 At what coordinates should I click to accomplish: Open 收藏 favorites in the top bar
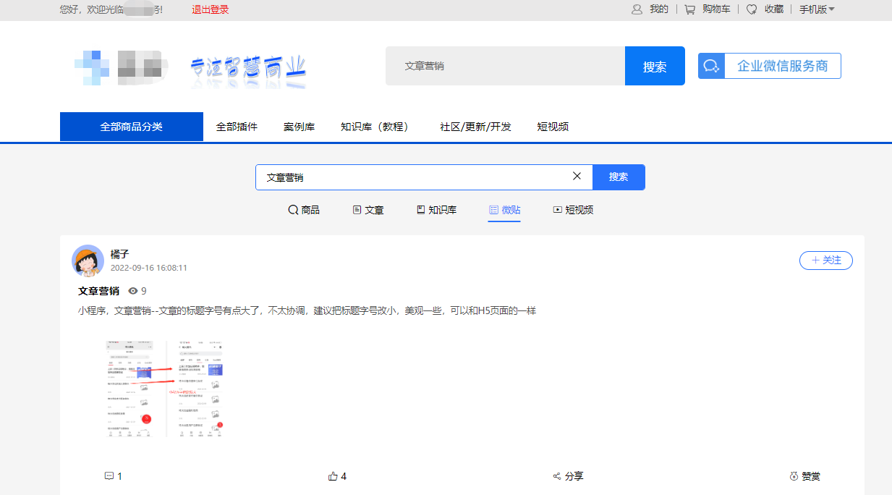[x=765, y=9]
